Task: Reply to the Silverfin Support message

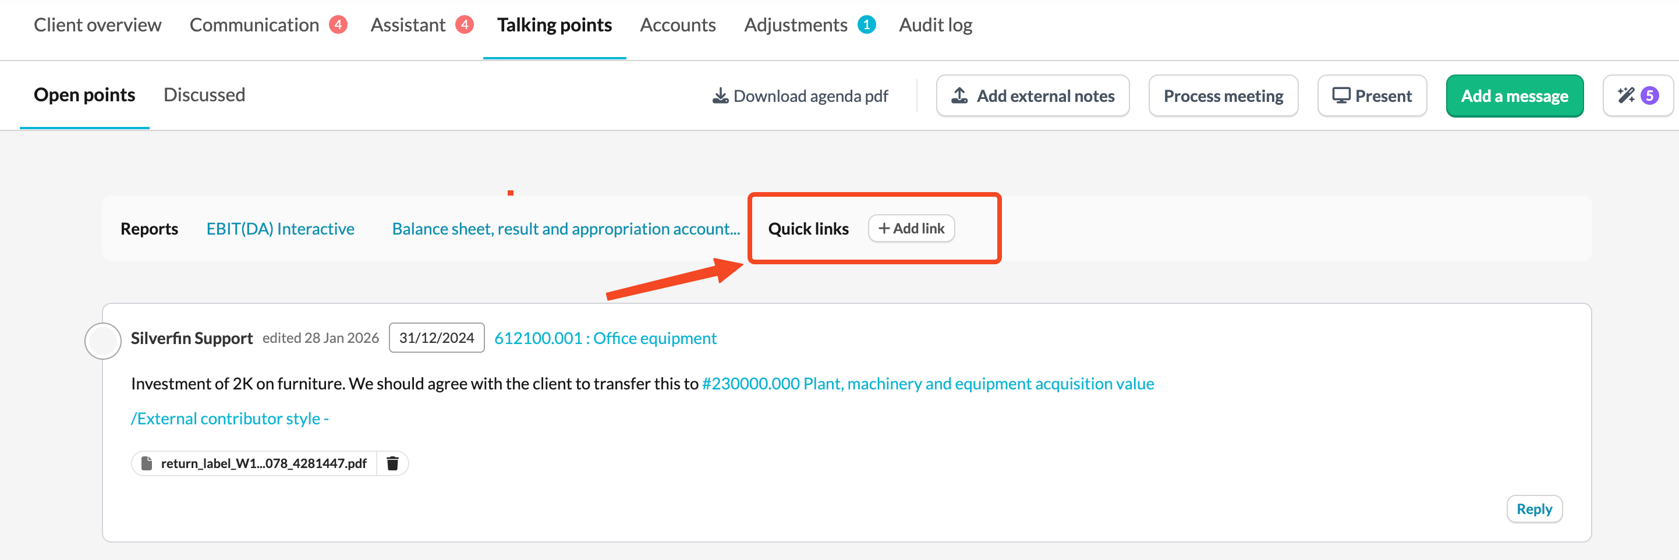Action: pos(1533,509)
